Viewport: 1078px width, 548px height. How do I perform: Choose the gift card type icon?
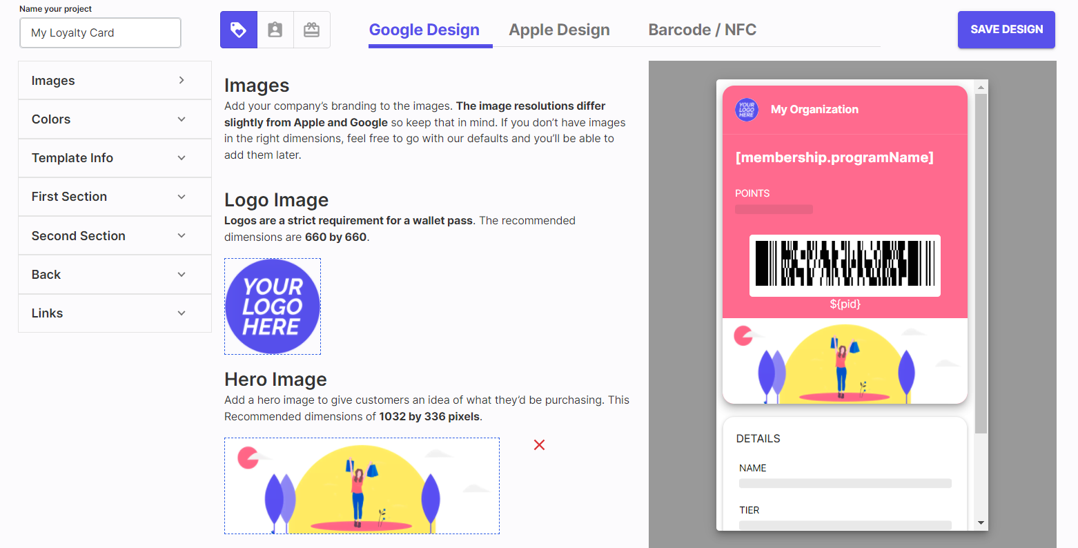pyautogui.click(x=312, y=30)
